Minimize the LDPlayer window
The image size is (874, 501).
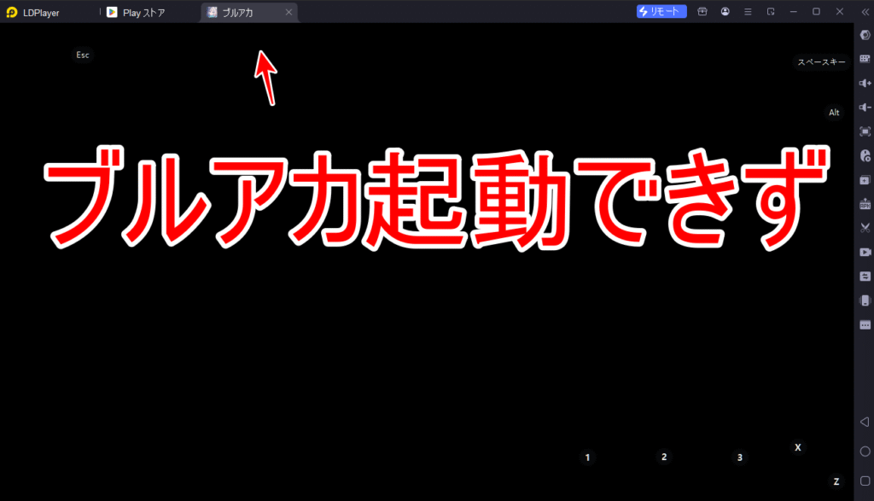pyautogui.click(x=794, y=11)
